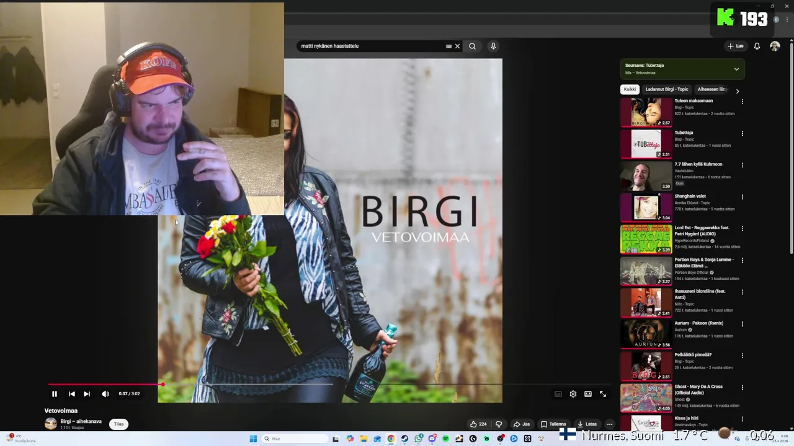Viewport: 794px width, 446px height.
Task: Select the Aiheeseen liittyvät chip
Action: [712, 89]
